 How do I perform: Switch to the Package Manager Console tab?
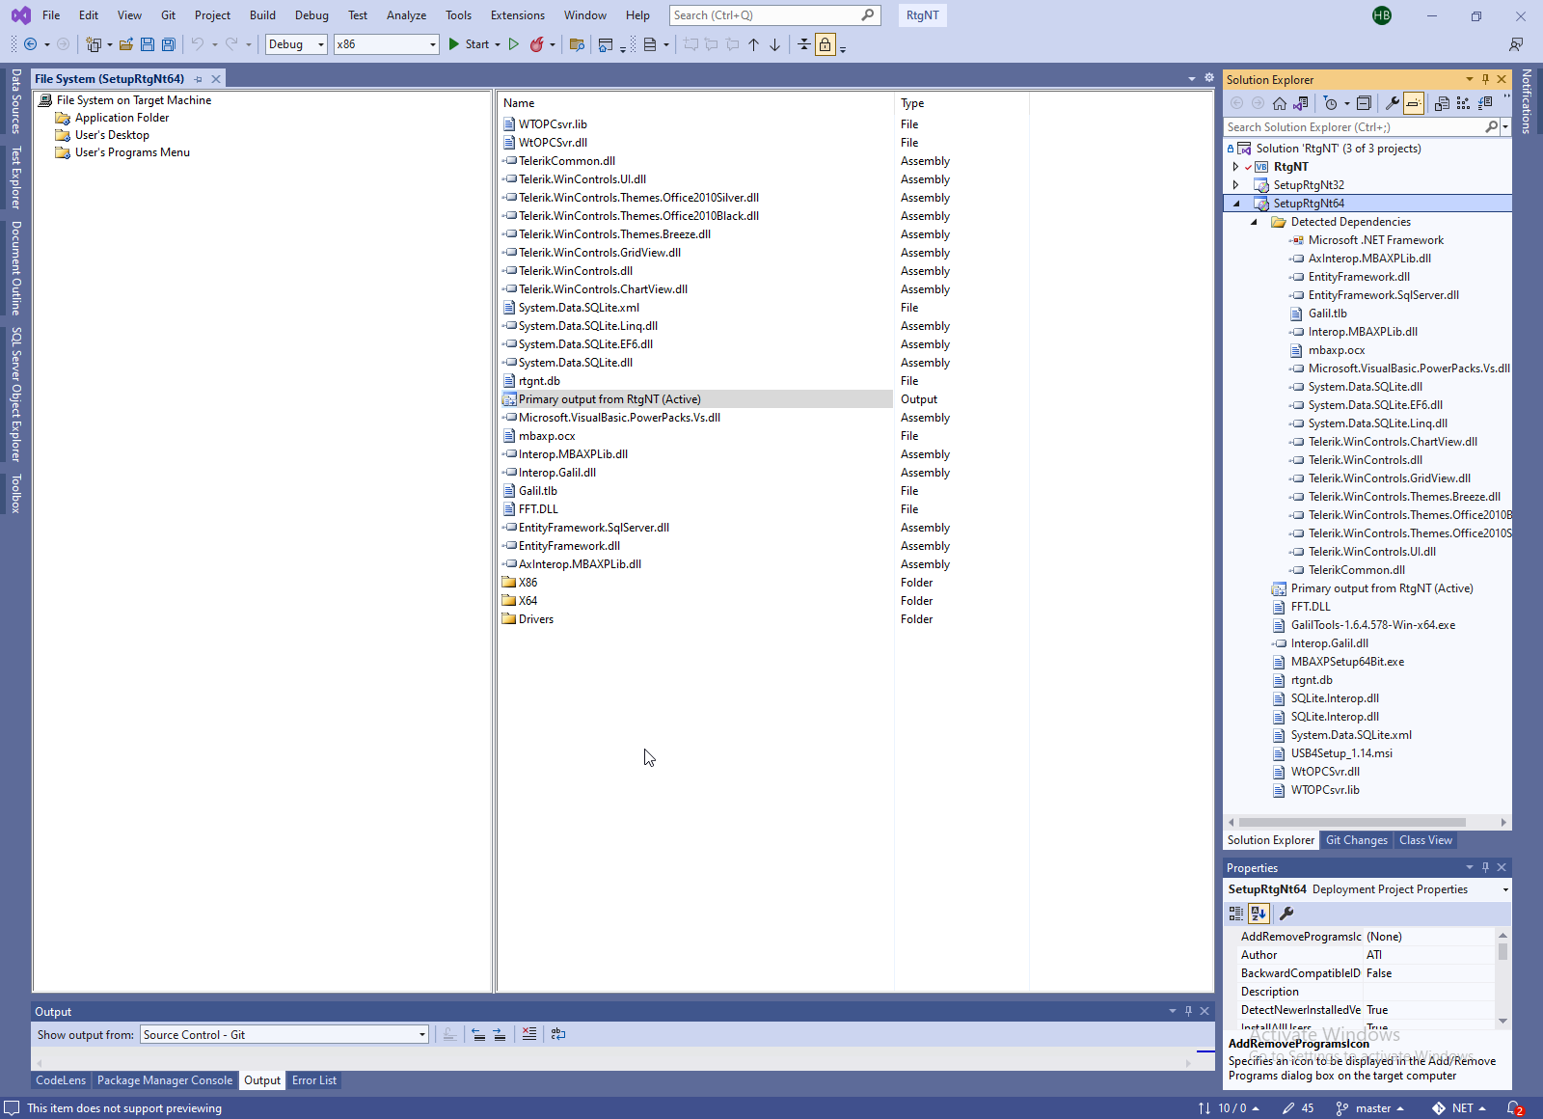pos(164,1080)
